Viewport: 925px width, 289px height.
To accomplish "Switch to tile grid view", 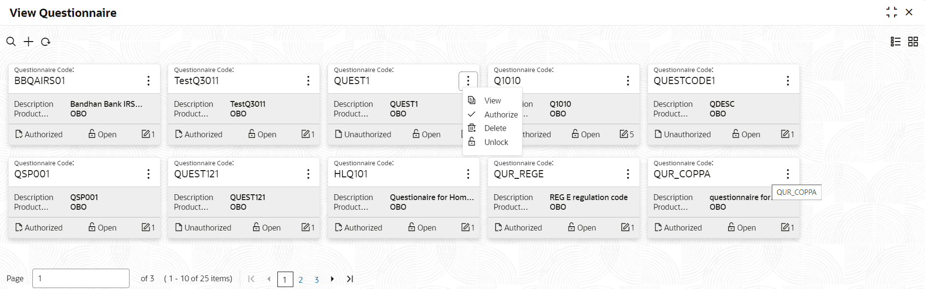I will (x=913, y=42).
